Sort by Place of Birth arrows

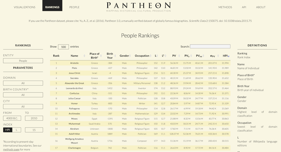click(x=101, y=56)
